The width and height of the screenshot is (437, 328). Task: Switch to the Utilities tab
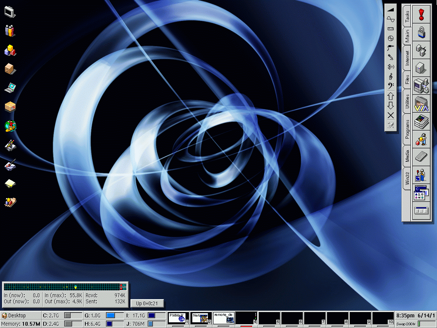pyautogui.click(x=407, y=101)
